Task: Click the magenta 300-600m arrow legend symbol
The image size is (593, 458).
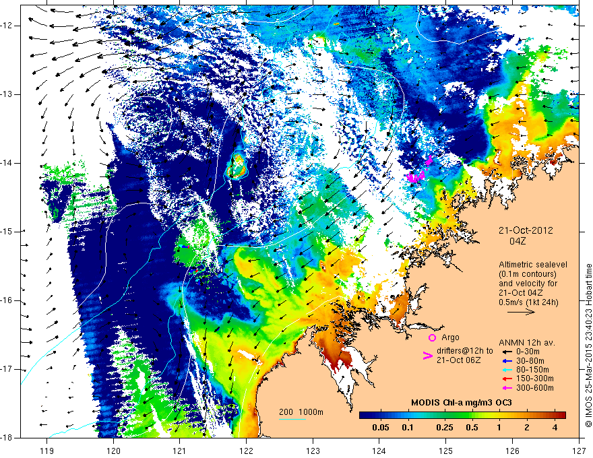Action: tap(507, 388)
